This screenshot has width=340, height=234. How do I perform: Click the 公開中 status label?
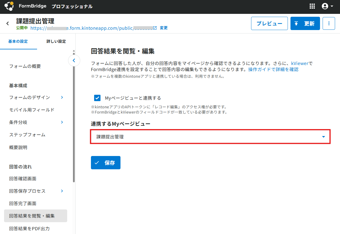tap(22, 28)
